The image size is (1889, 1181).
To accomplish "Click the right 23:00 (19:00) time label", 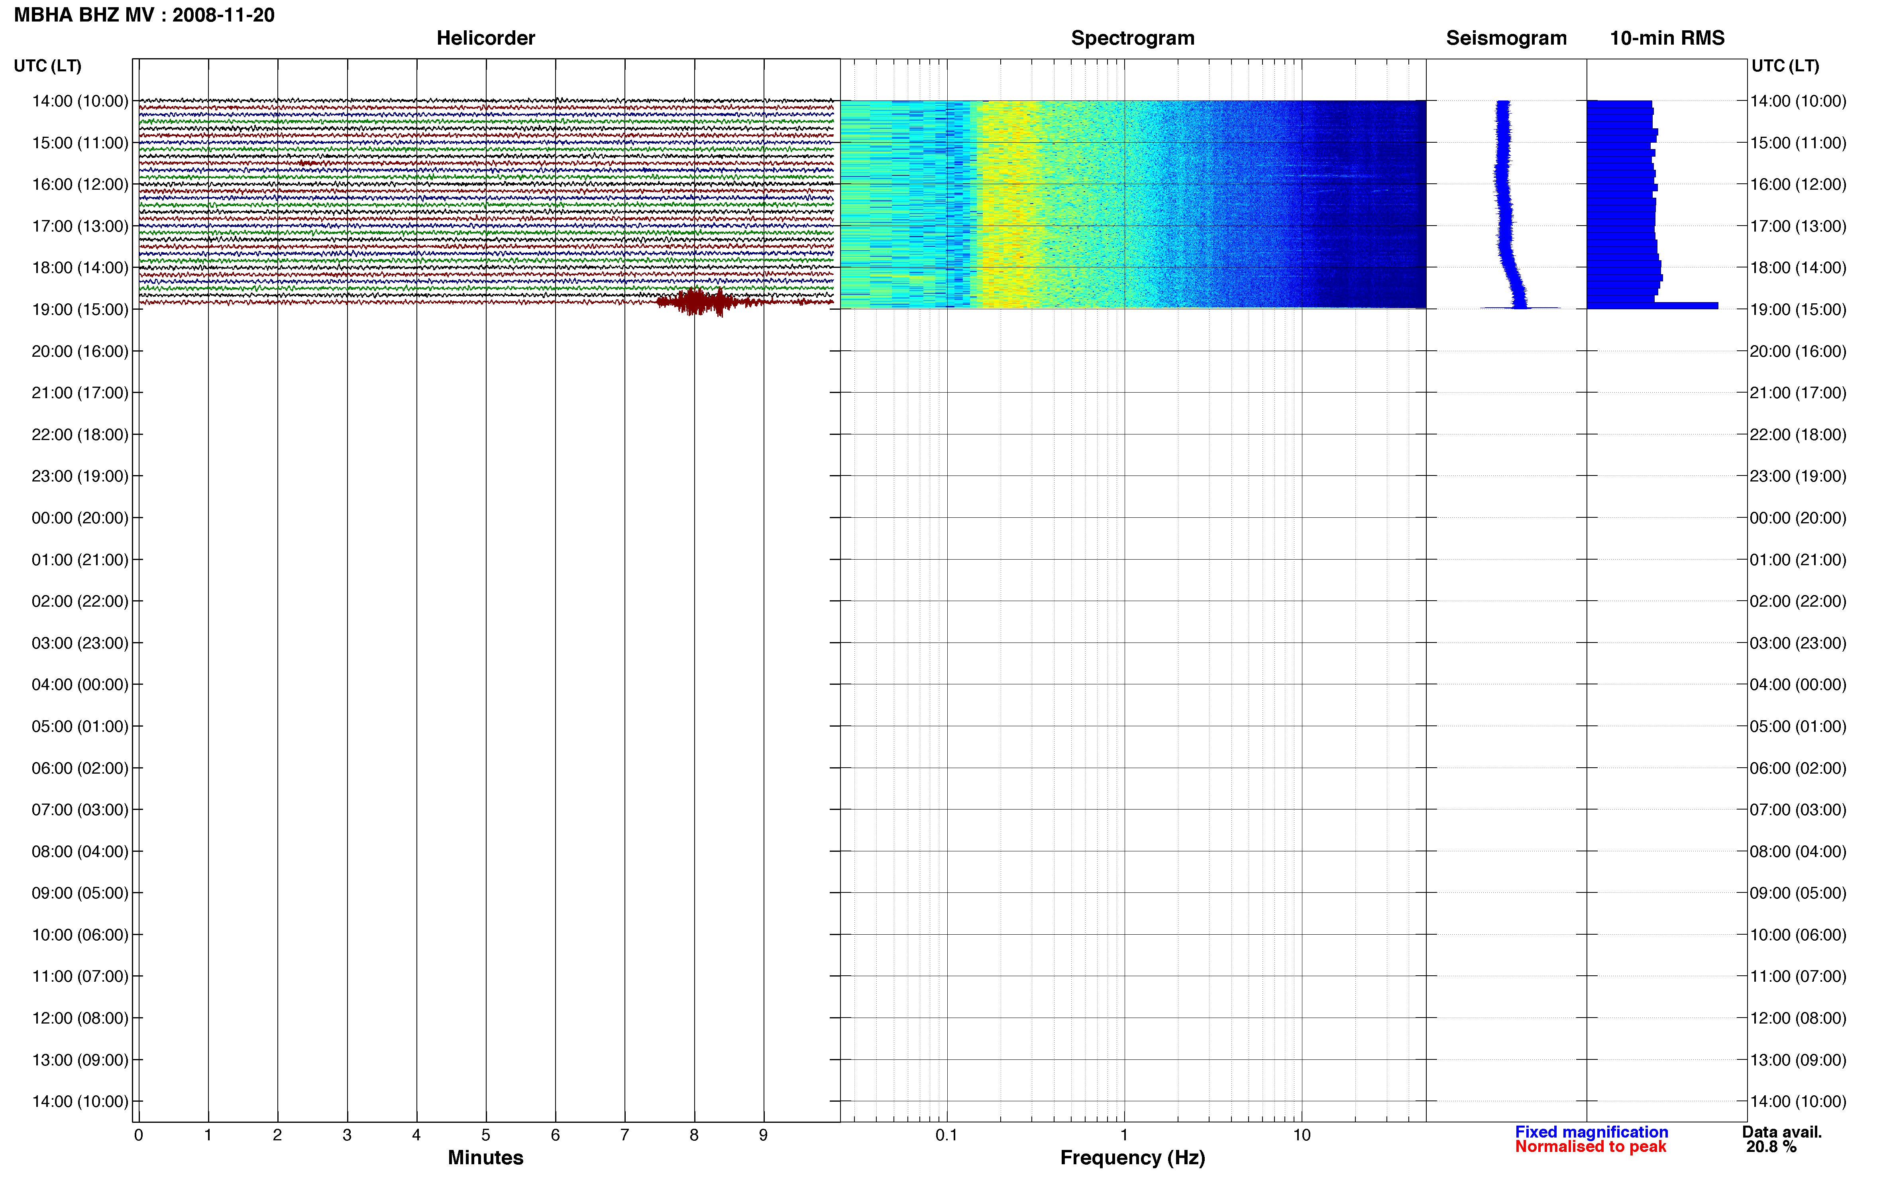I will [x=1798, y=476].
